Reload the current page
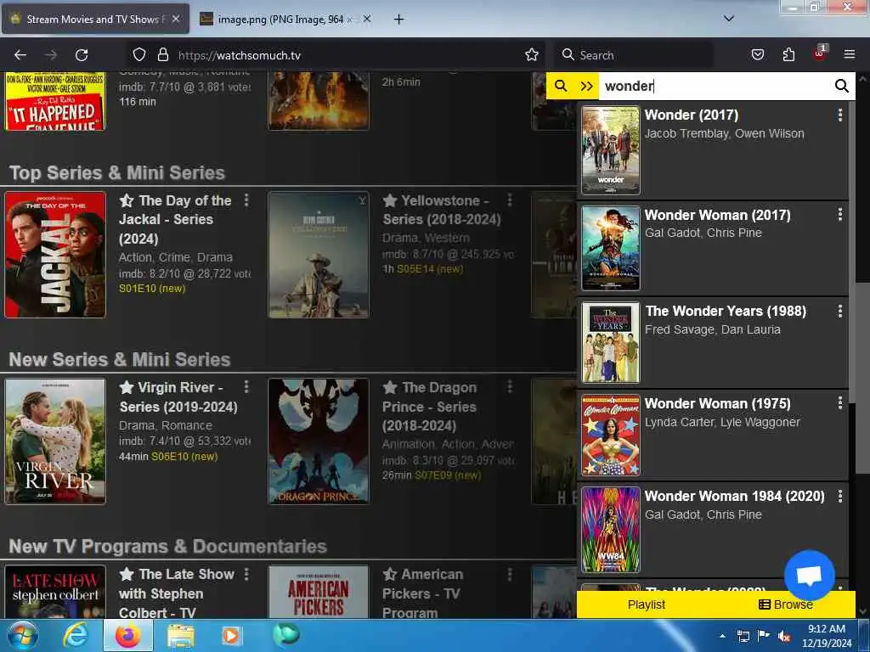 coord(82,55)
